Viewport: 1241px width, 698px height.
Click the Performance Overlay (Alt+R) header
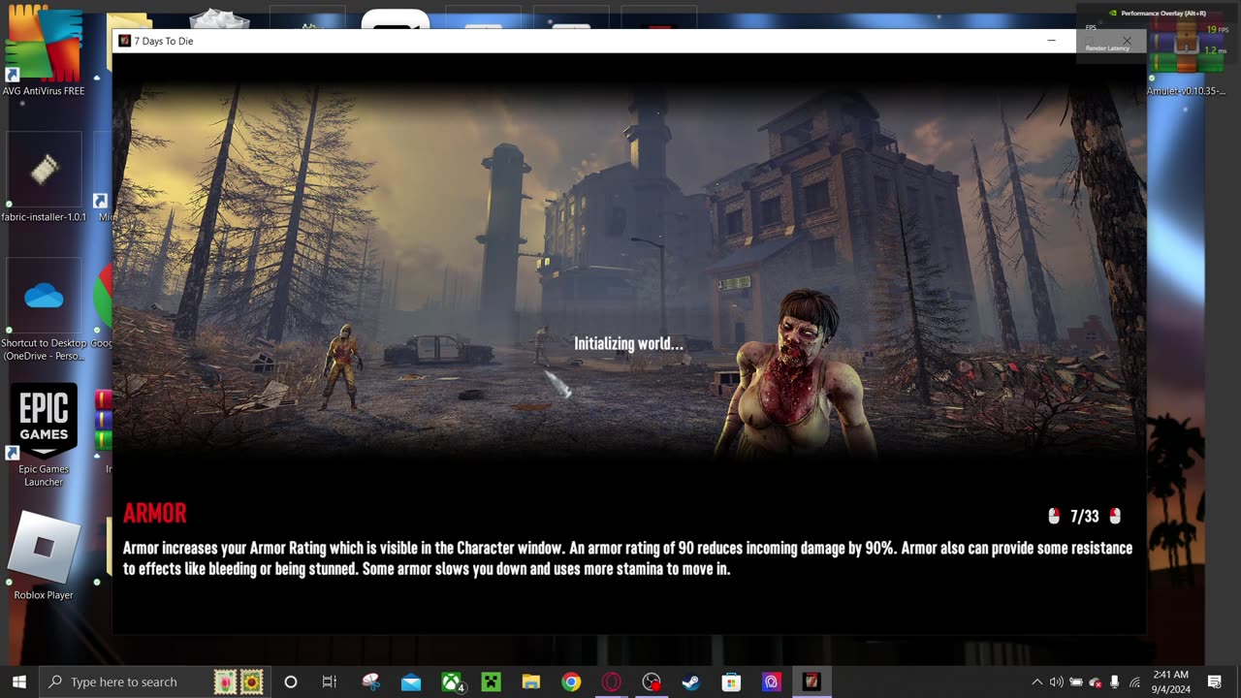[1157, 14]
